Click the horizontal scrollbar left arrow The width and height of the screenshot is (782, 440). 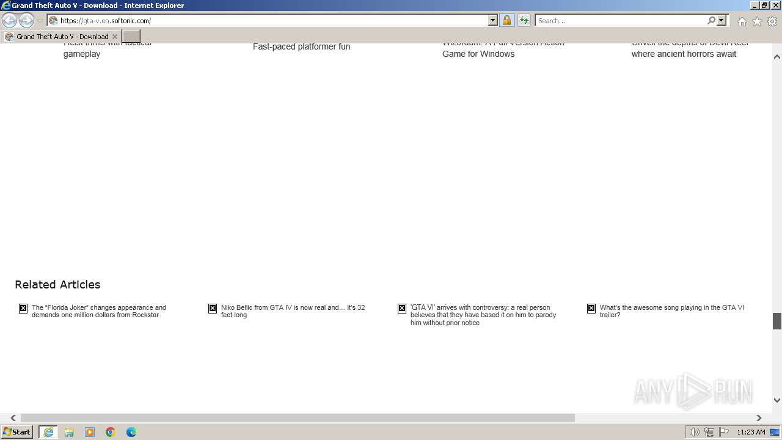pyautogui.click(x=13, y=418)
